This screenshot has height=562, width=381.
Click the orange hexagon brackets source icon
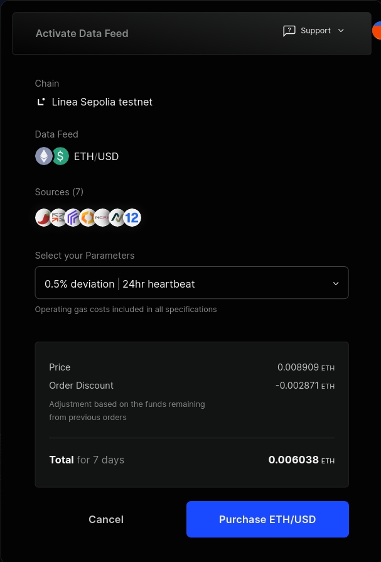pos(88,218)
